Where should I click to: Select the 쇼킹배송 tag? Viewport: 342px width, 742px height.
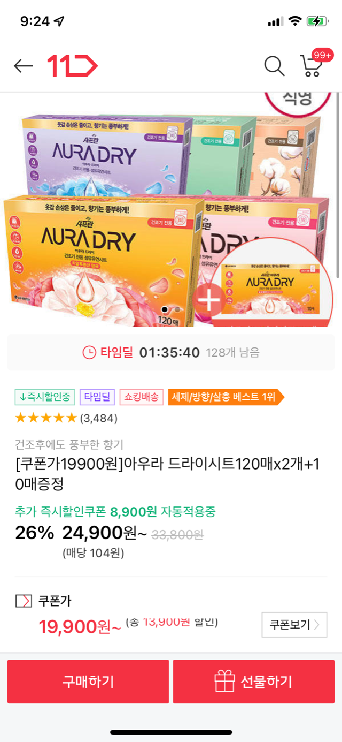[x=142, y=397]
